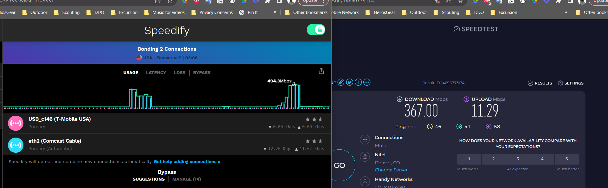Click Pin It bookmark in Speedify window
The height and width of the screenshot is (188, 608).
tap(249, 12)
